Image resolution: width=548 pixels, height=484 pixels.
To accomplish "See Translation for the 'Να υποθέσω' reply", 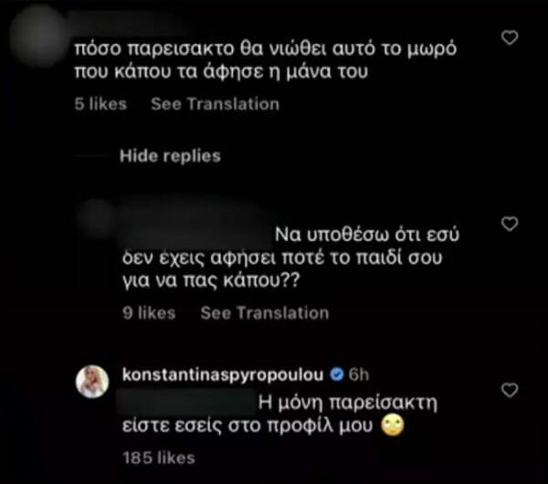I will [264, 312].
